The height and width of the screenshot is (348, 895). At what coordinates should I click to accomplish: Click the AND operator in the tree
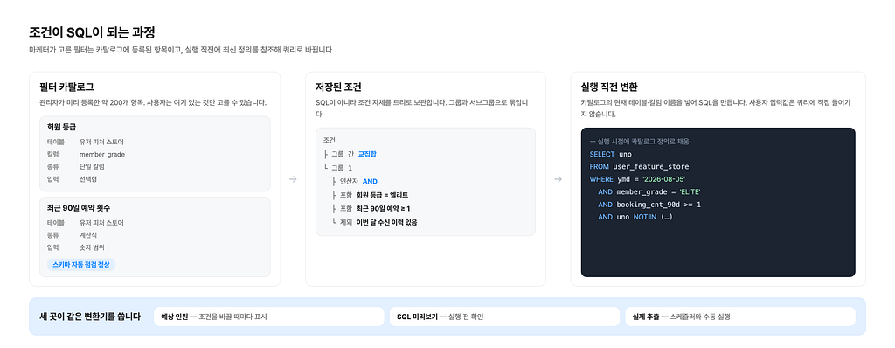370,181
